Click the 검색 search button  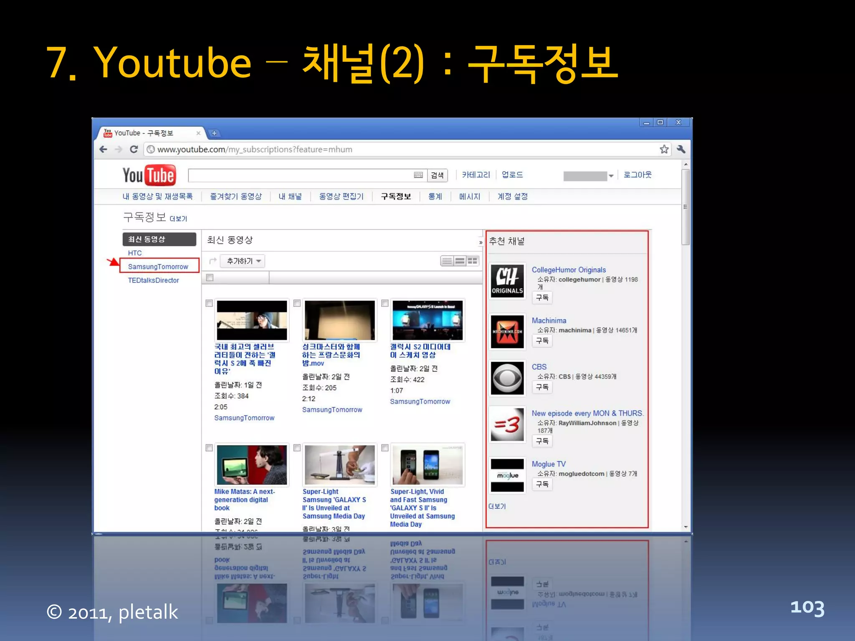pyautogui.click(x=437, y=175)
